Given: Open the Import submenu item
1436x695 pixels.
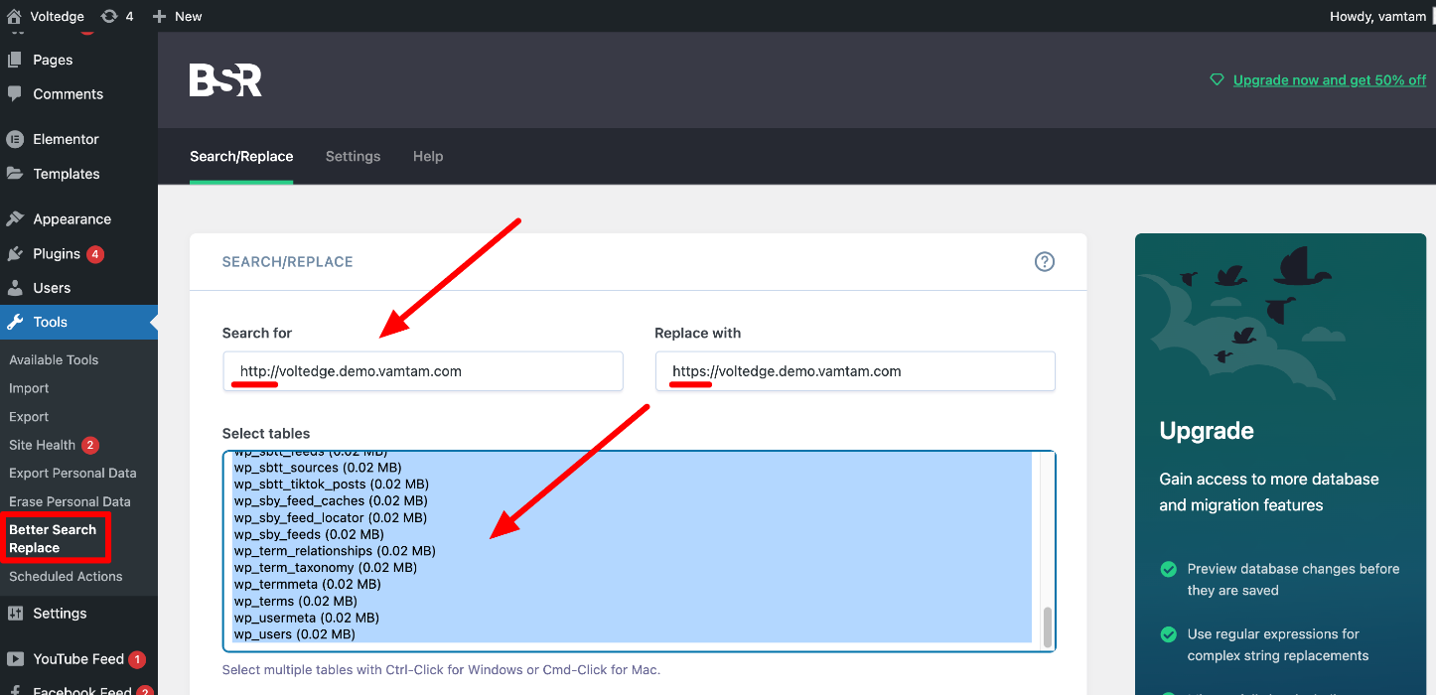Looking at the screenshot, I should pyautogui.click(x=29, y=388).
